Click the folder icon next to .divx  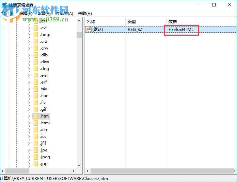(x=36, y=62)
